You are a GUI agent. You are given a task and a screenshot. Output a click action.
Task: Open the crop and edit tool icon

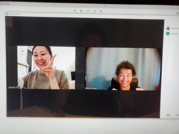tap(101, 11)
